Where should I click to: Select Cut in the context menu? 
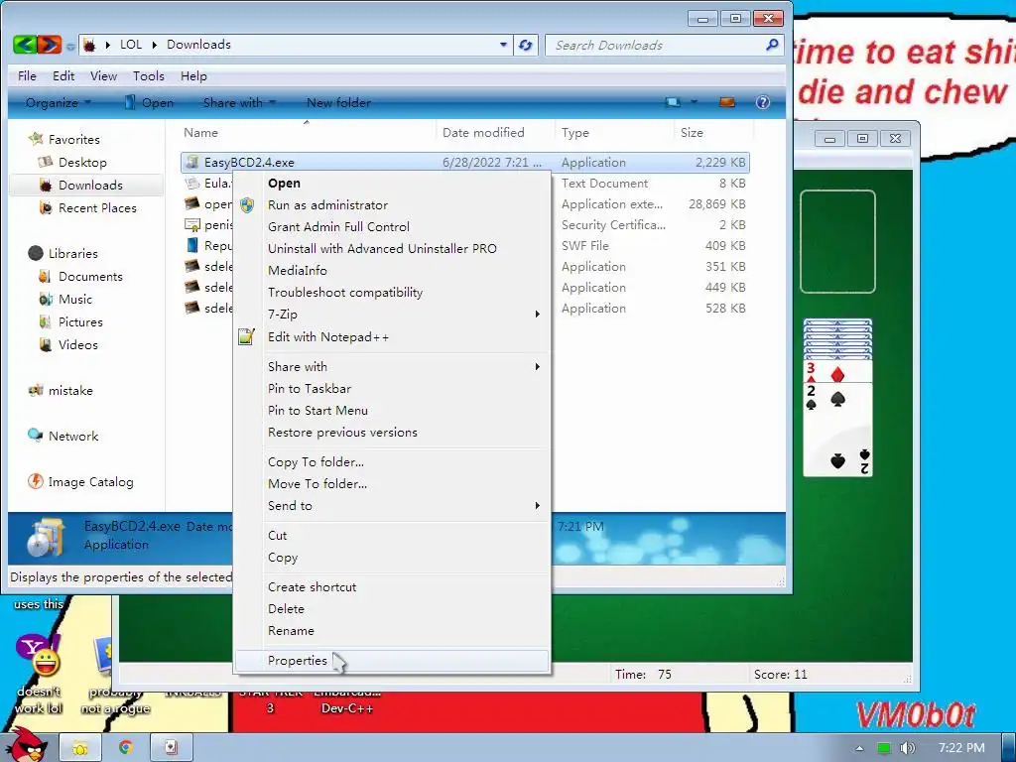point(278,536)
